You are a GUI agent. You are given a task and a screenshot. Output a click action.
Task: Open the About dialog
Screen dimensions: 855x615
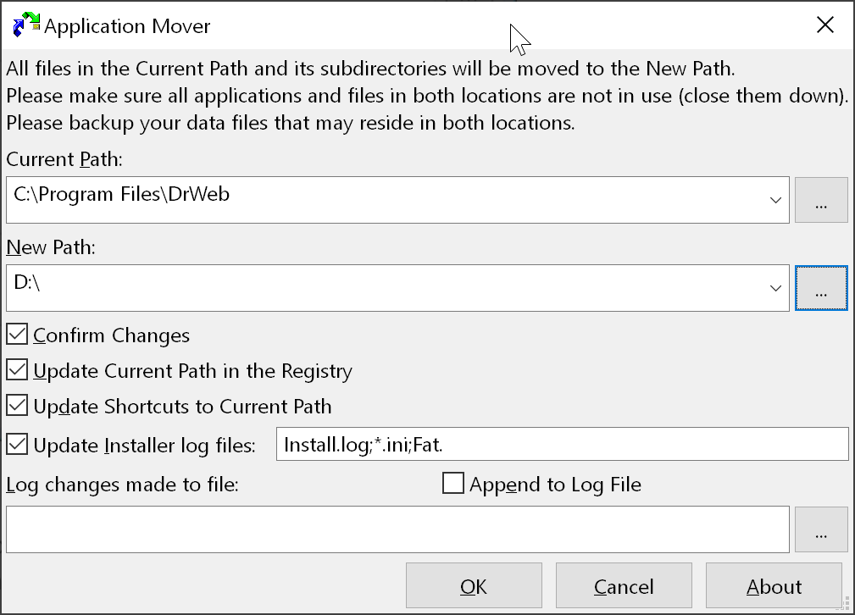coord(774,585)
